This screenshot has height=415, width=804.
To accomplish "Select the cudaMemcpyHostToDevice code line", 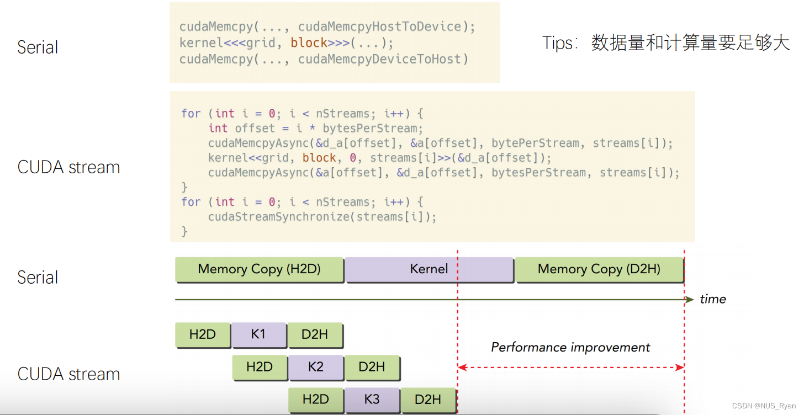I will point(327,26).
